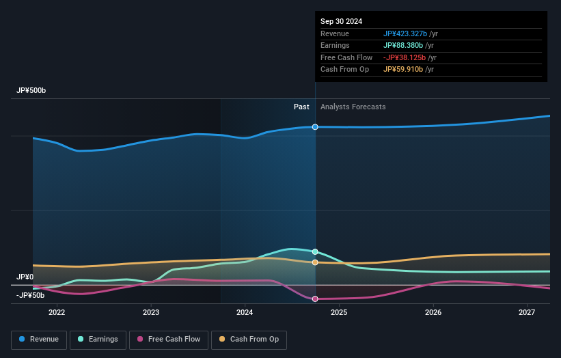The image size is (561, 358).
Task: Click the JP¥500b y-axis label
Action: pyautogui.click(x=31, y=90)
